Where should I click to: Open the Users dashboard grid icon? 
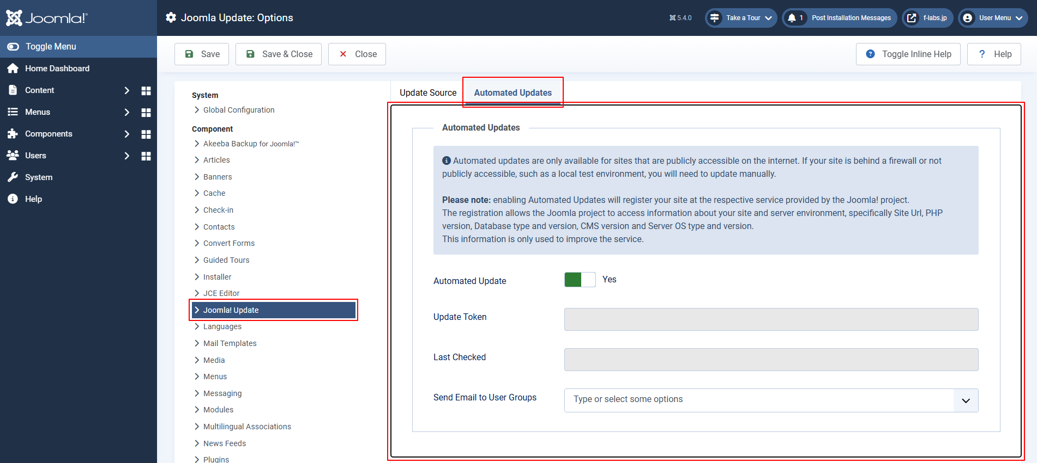point(146,156)
